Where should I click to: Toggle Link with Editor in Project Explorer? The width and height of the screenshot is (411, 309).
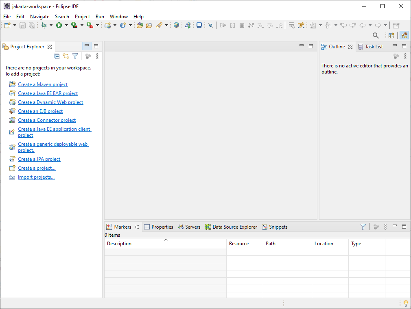pyautogui.click(x=66, y=56)
